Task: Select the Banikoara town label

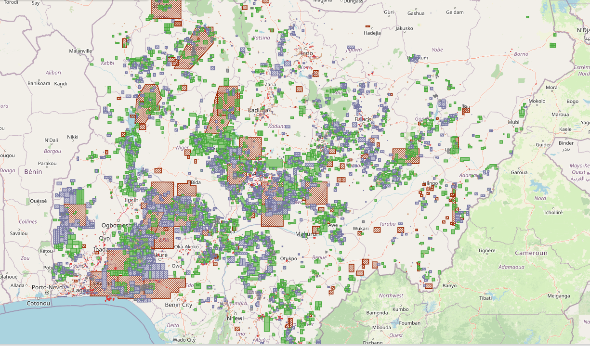Action: tap(39, 84)
